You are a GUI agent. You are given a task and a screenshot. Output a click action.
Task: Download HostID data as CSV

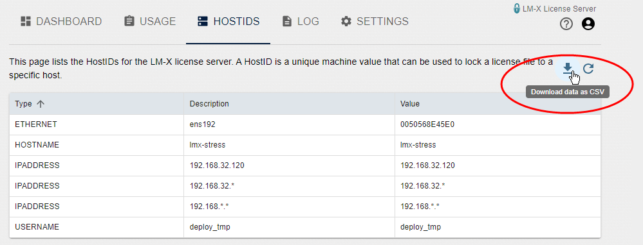point(568,68)
